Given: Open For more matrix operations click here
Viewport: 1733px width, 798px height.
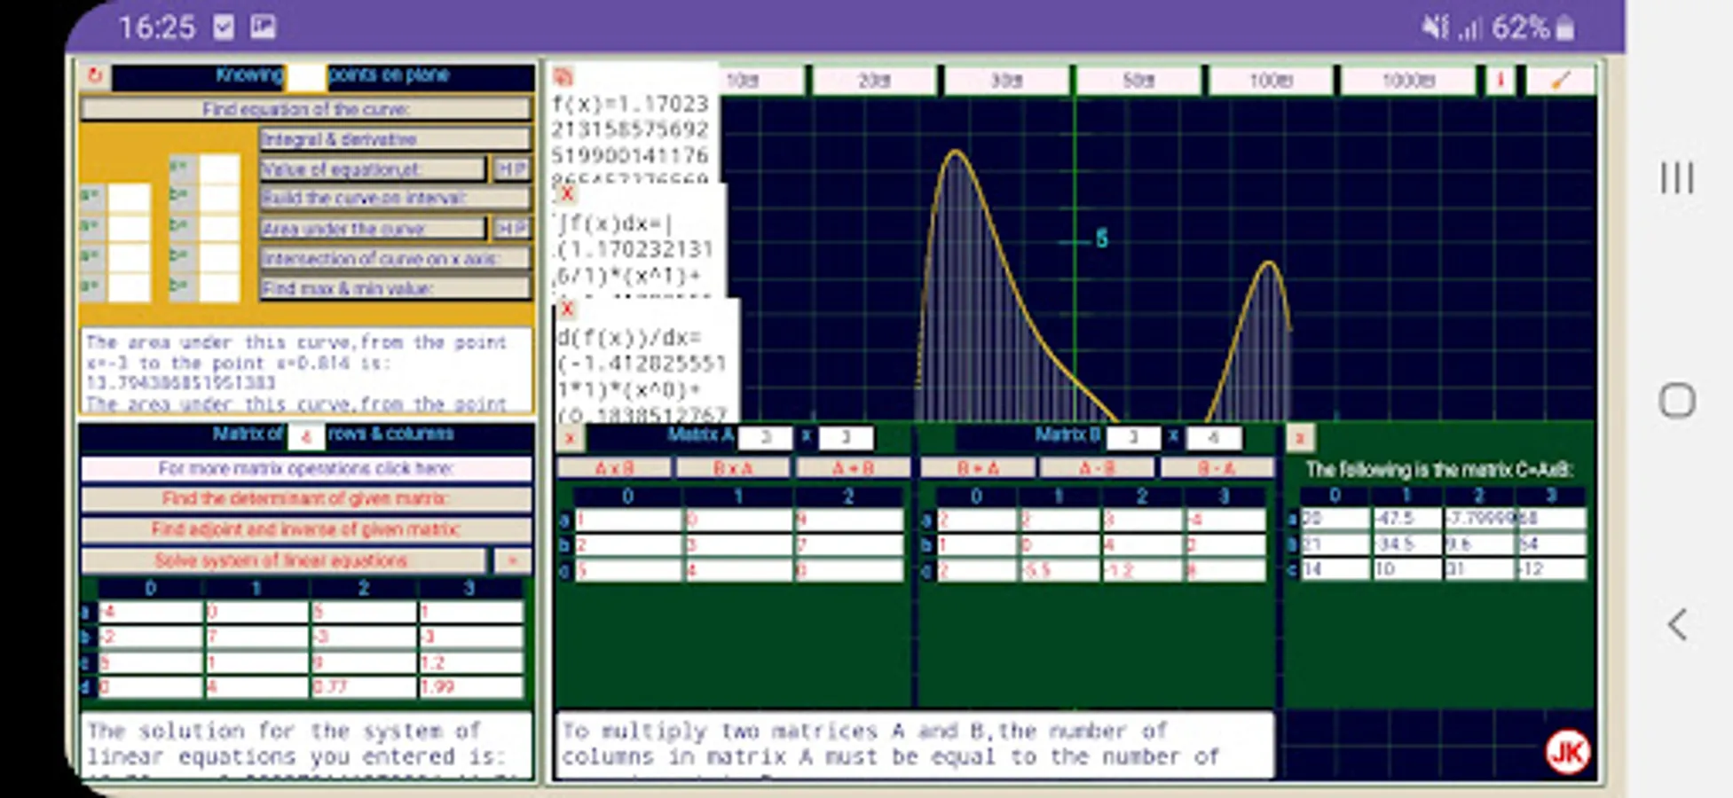Looking at the screenshot, I should coord(305,468).
